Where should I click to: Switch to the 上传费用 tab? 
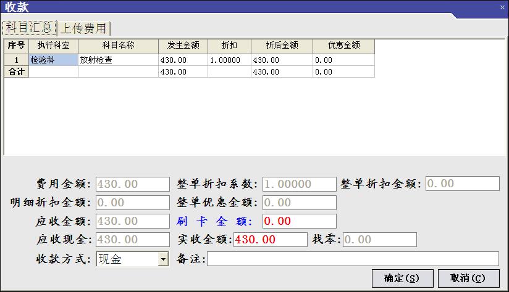point(84,28)
